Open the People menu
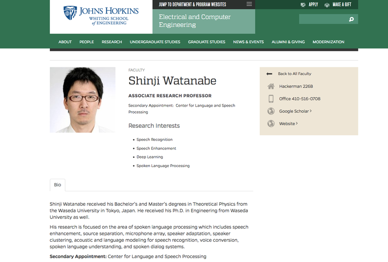The image size is (388, 262). click(87, 42)
